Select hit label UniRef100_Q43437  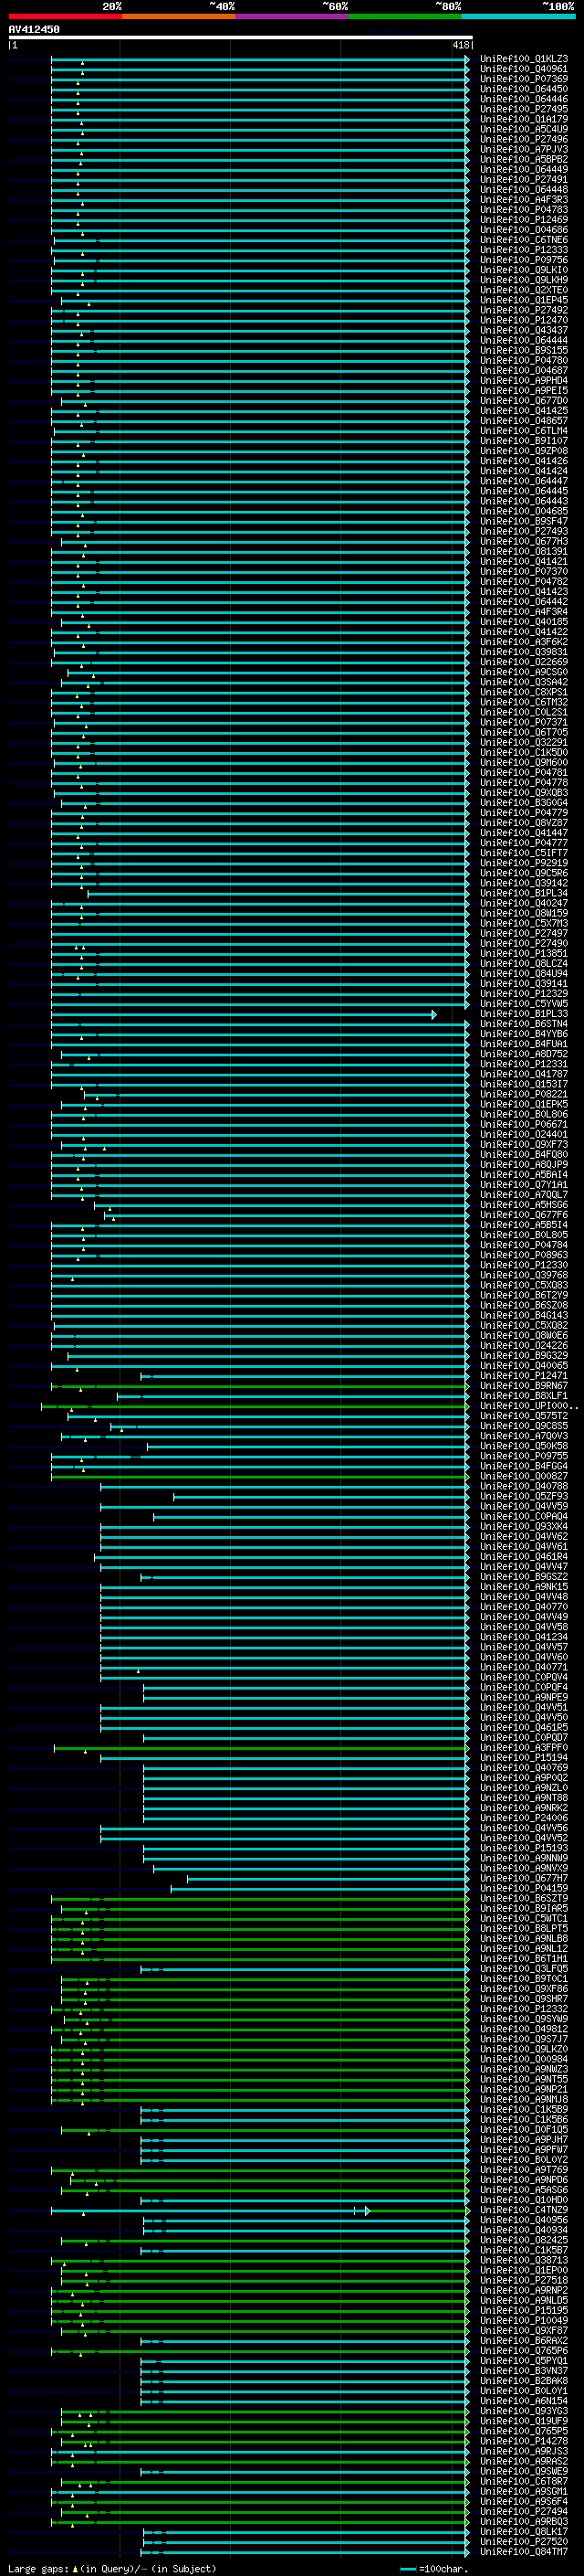(524, 330)
